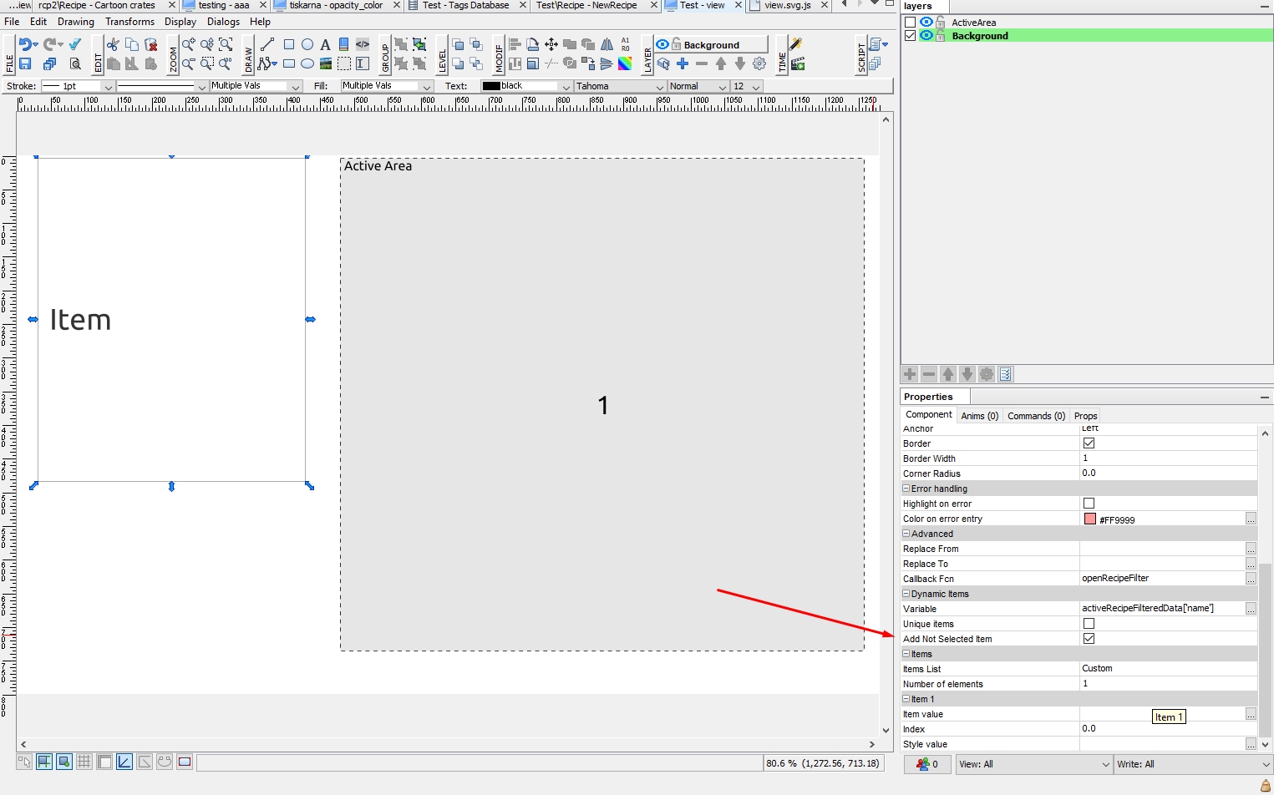Screen dimensions: 1274x795
Task: Open the Write: All dropdown
Action: (1194, 764)
